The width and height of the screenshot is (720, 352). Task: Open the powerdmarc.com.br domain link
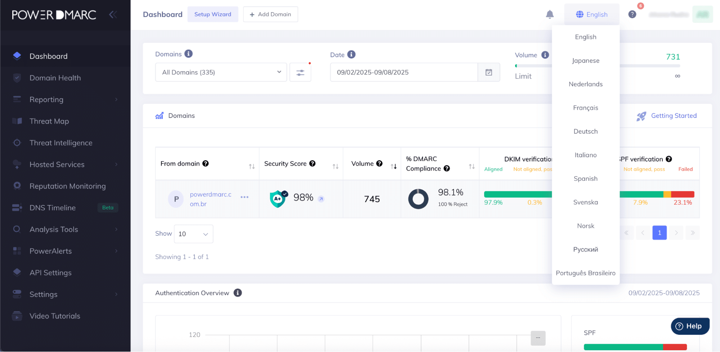(211, 199)
